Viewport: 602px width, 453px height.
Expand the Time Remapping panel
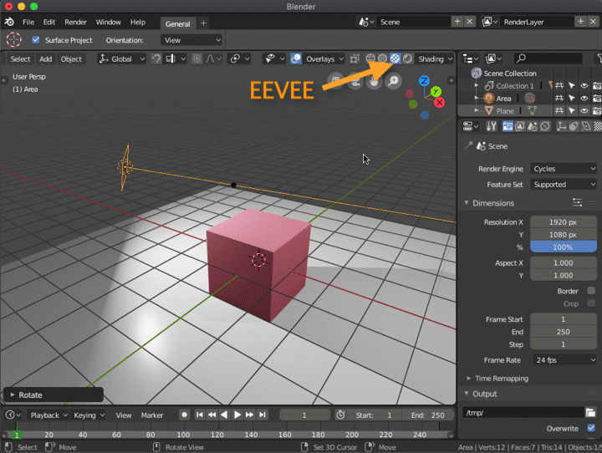point(468,378)
